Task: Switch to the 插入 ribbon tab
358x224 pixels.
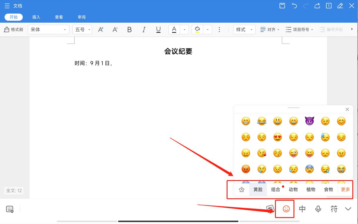Action: click(x=36, y=17)
